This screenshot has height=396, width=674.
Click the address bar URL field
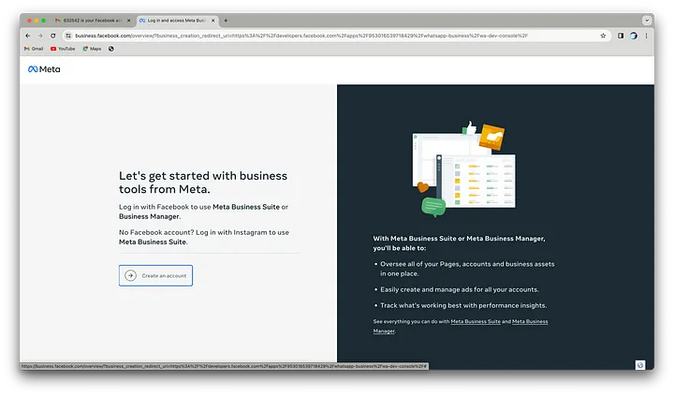pos(335,36)
